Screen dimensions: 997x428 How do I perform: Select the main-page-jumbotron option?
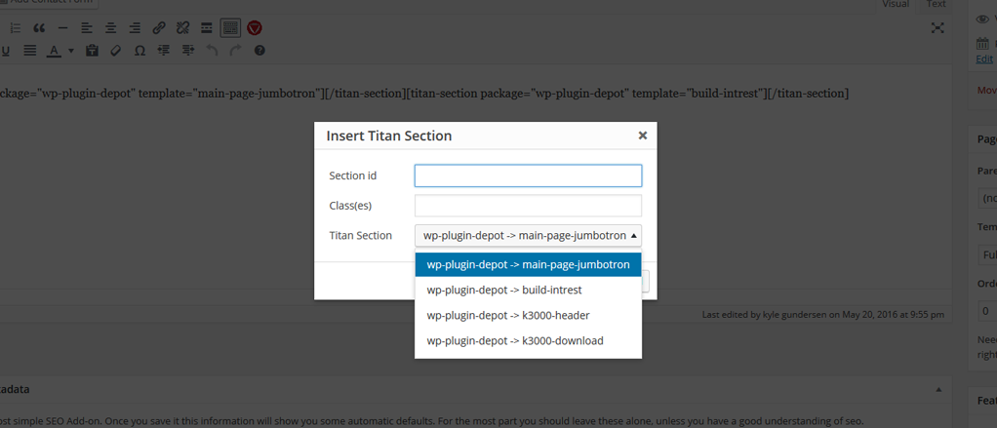528,265
